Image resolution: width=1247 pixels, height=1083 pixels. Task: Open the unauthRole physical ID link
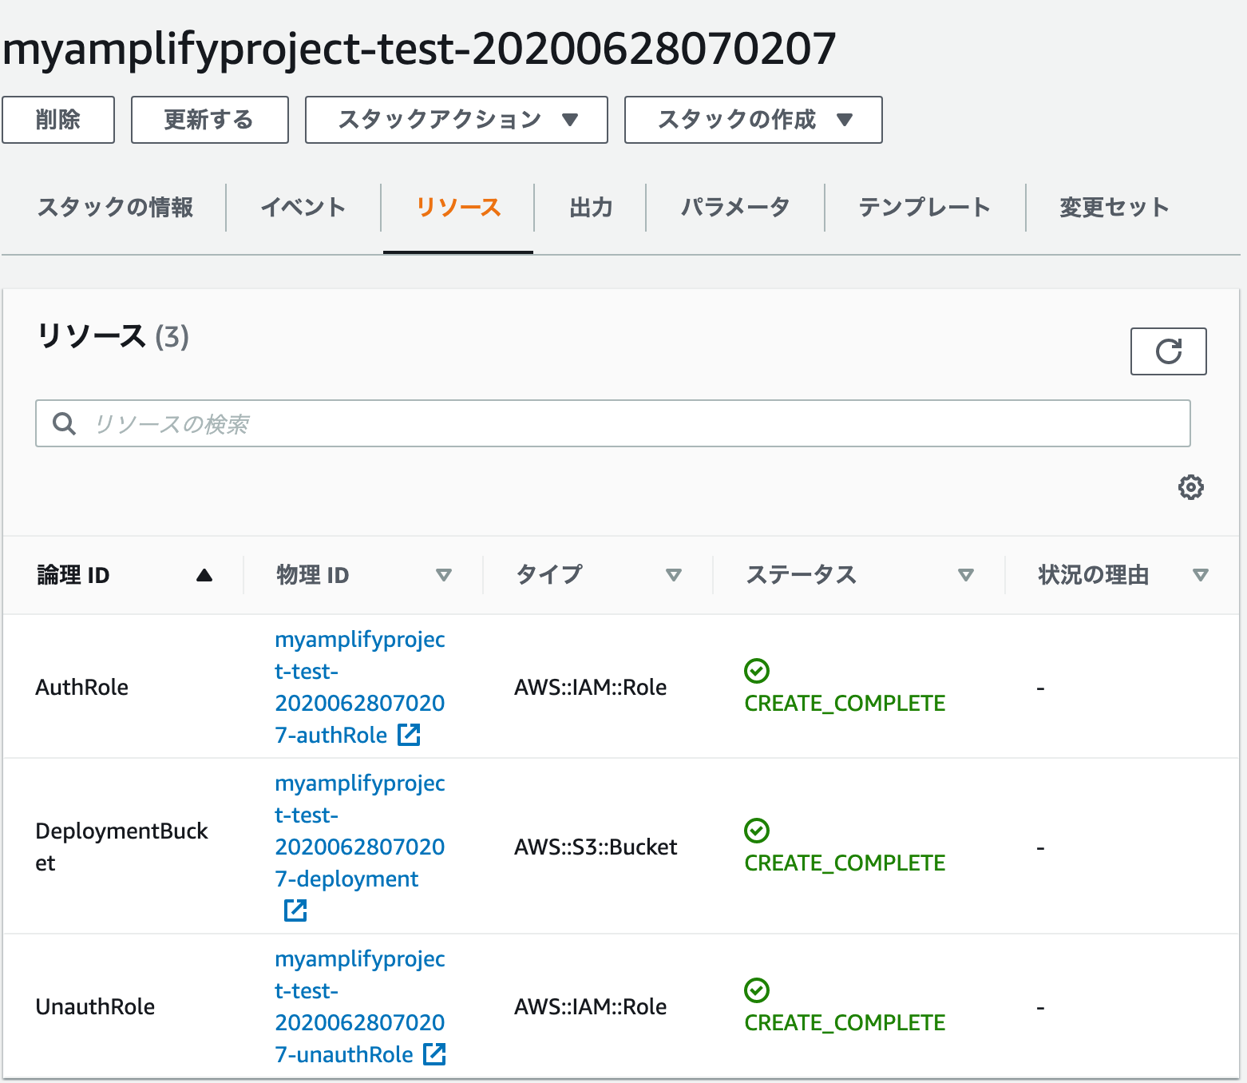(x=360, y=1006)
